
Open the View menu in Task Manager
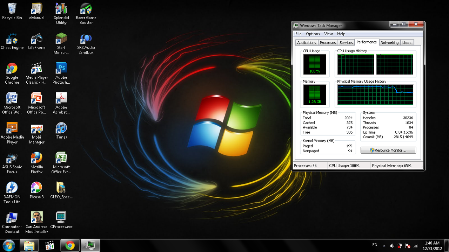pyautogui.click(x=328, y=34)
